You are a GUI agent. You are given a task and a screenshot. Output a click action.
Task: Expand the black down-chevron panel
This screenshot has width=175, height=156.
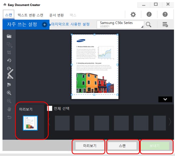(x=165, y=99)
